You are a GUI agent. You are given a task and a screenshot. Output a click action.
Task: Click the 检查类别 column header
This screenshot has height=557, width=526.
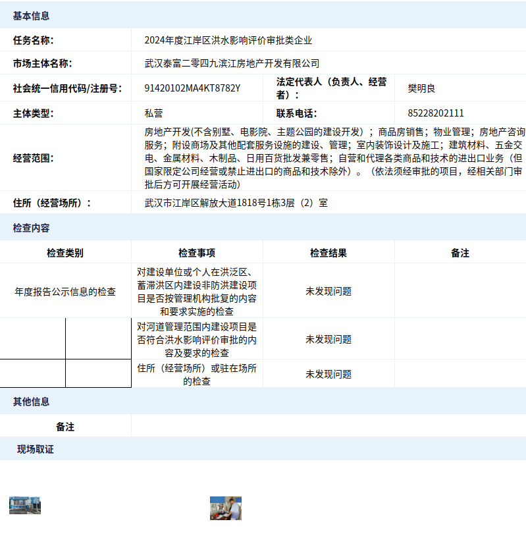pyautogui.click(x=65, y=253)
